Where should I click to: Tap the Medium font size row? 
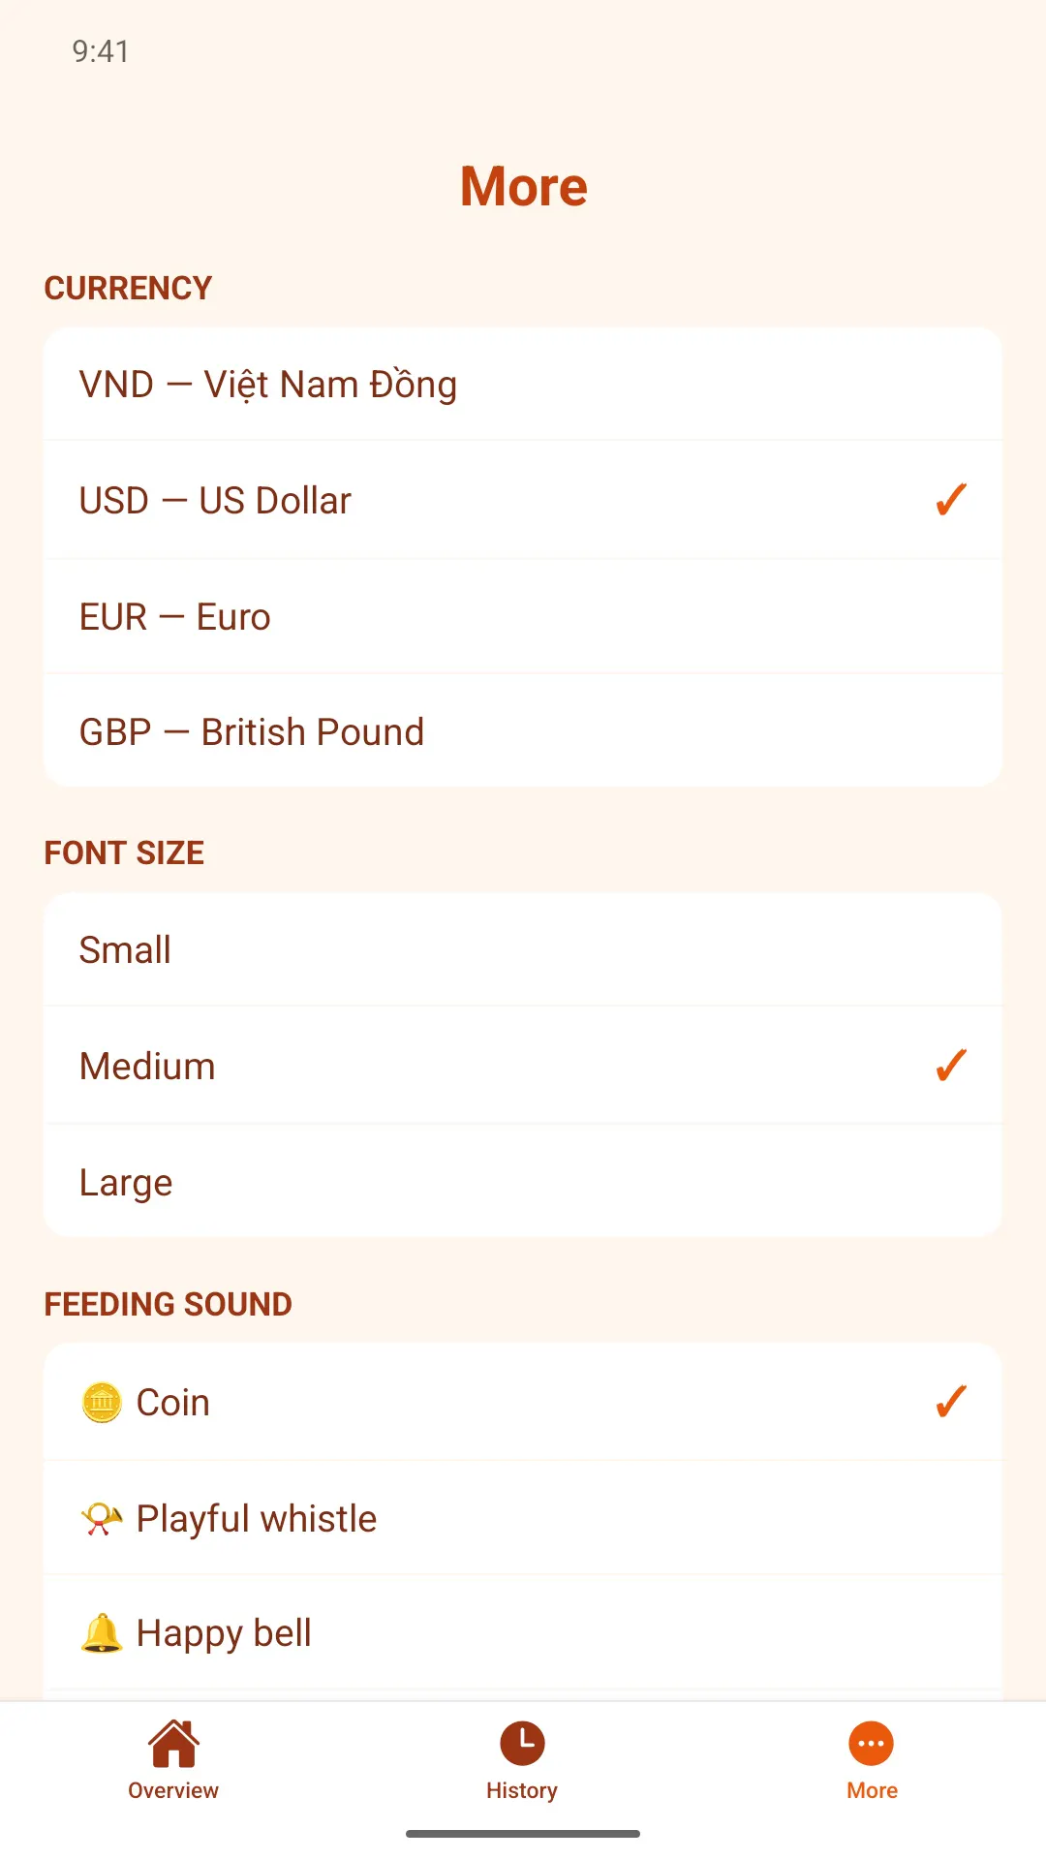coord(523,1066)
